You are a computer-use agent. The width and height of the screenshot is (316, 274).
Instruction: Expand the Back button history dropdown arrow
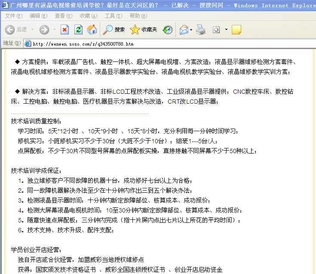[x=31, y=30]
